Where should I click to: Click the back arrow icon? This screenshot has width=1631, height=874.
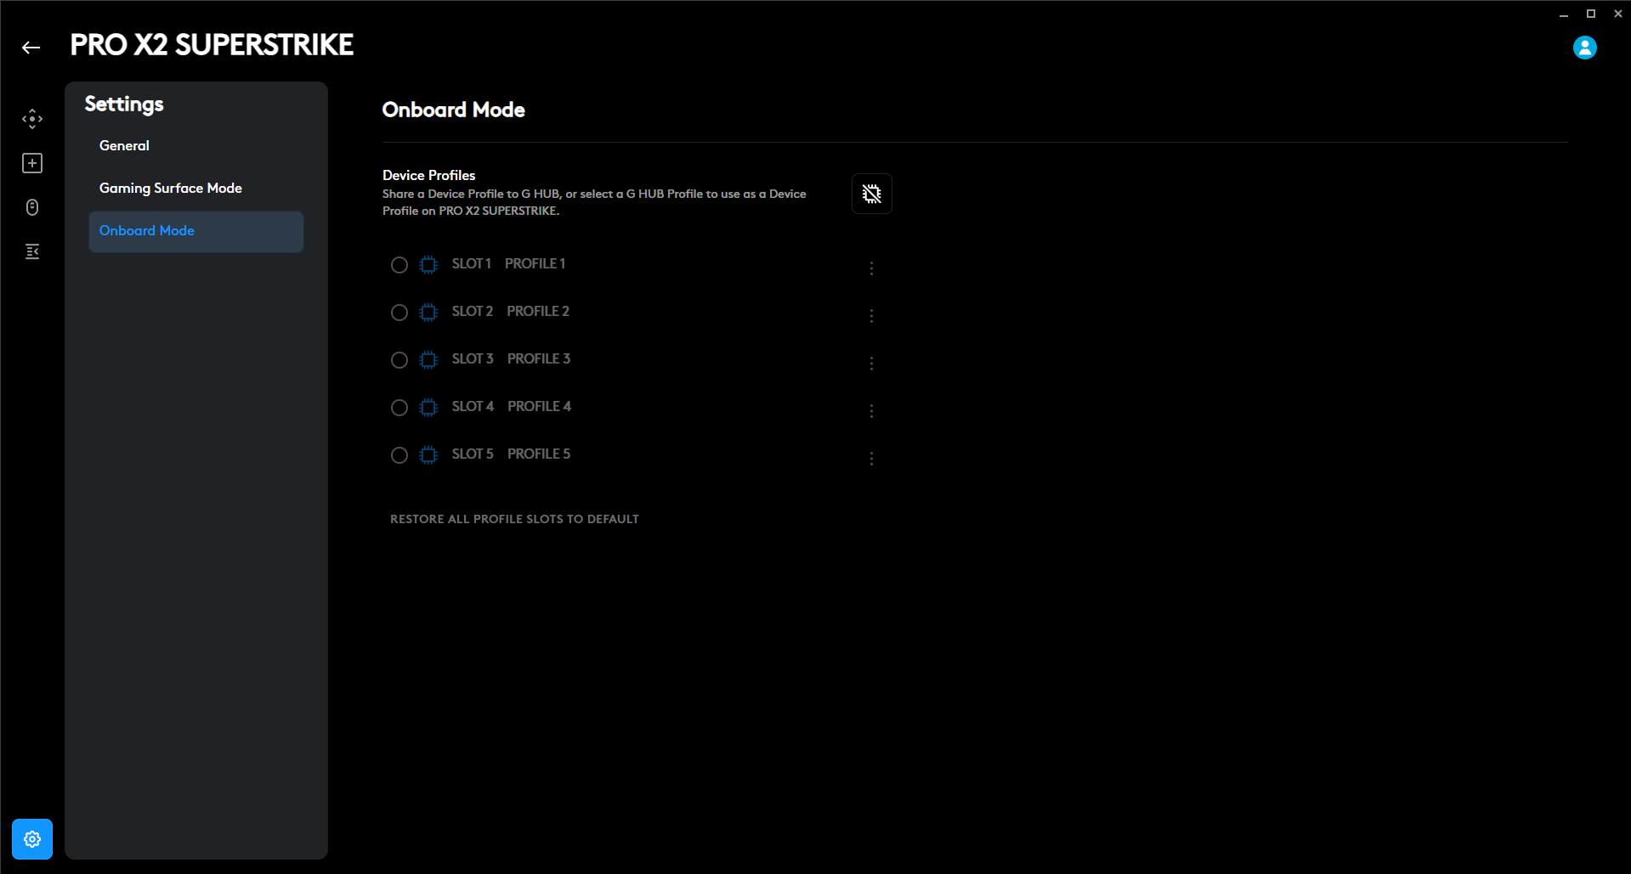[x=31, y=48]
